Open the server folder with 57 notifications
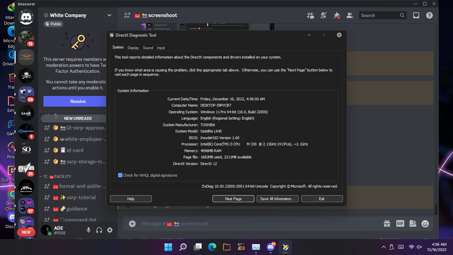The height and width of the screenshot is (255, 453). click(x=26, y=206)
